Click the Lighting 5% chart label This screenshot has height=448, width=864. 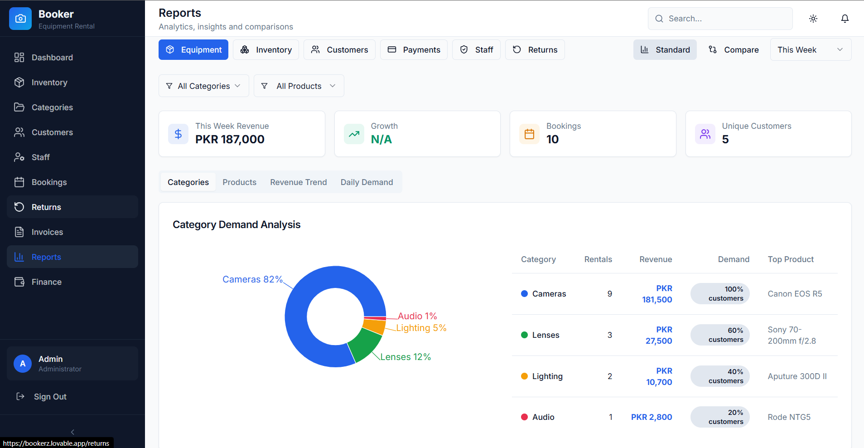[x=421, y=328]
